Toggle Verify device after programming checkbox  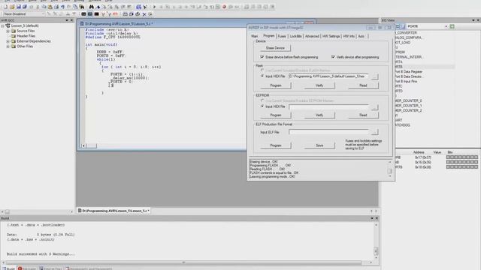tap(333, 57)
